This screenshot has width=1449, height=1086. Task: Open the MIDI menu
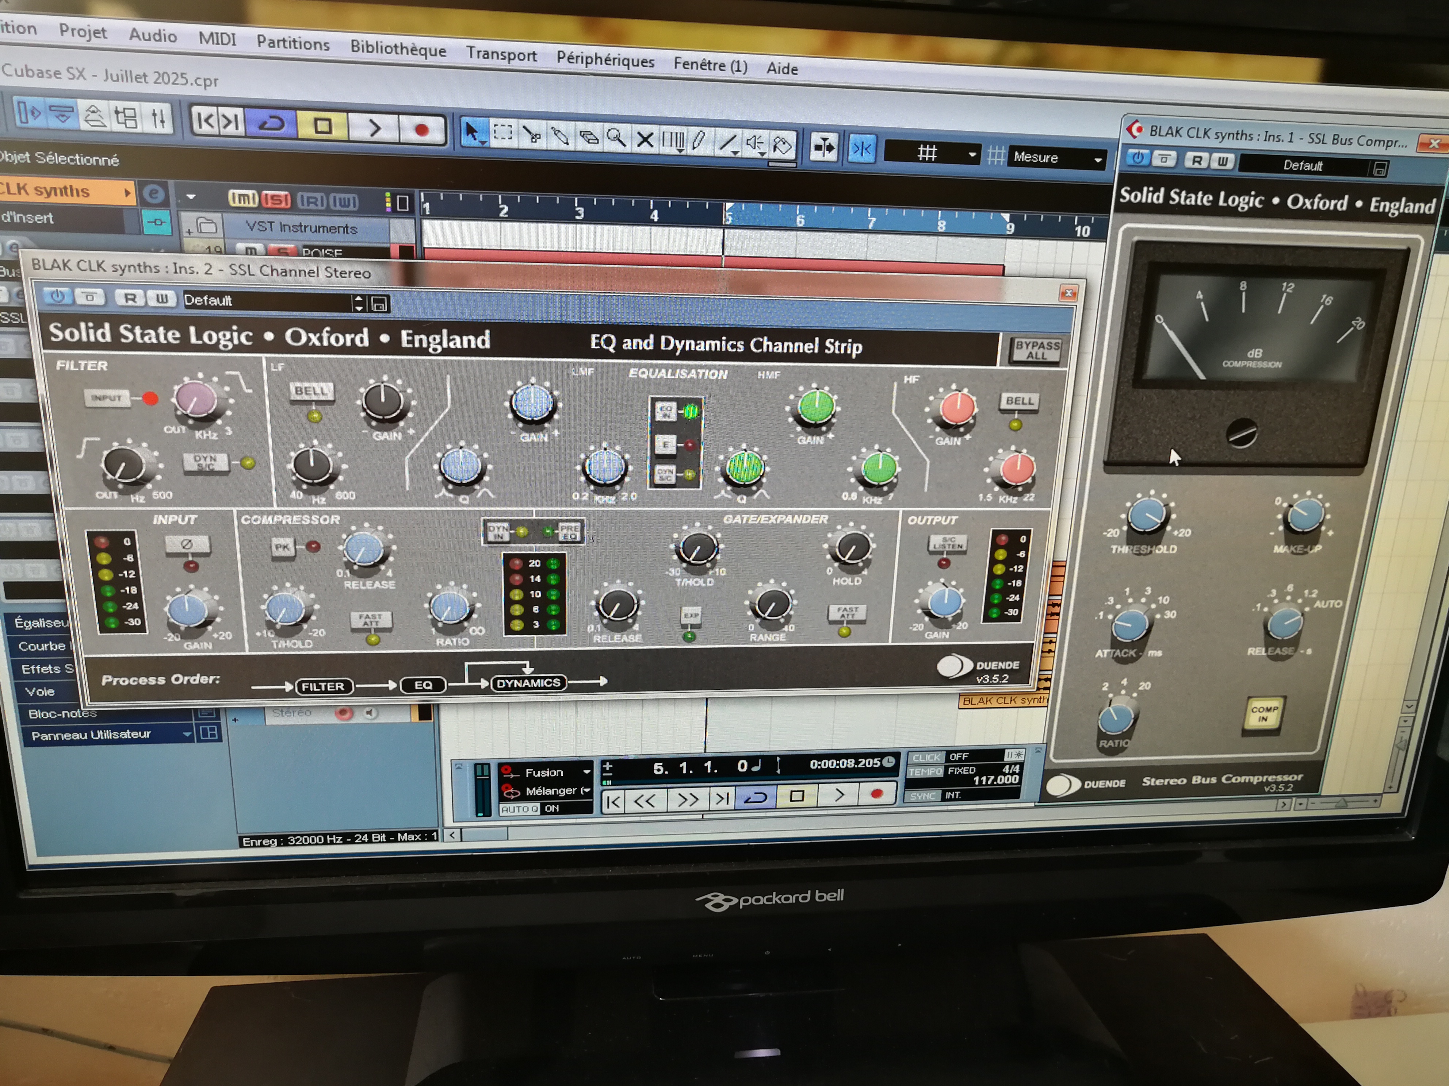(217, 39)
